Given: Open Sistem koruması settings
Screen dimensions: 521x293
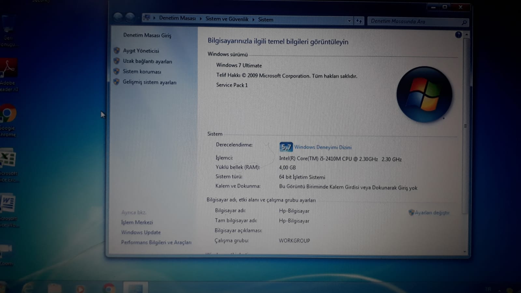Looking at the screenshot, I should pyautogui.click(x=142, y=72).
